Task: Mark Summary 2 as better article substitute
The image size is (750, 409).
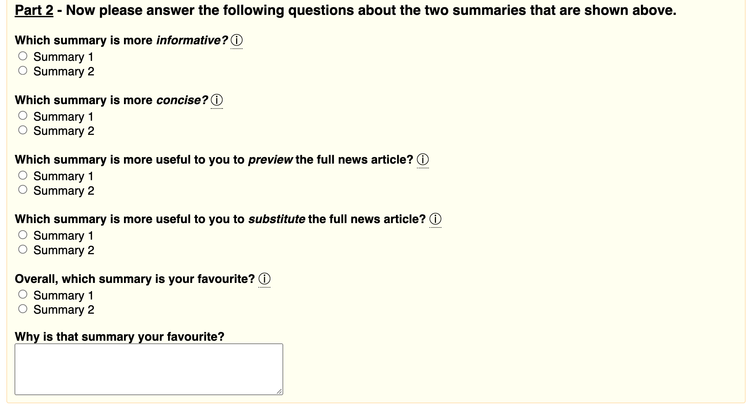Action: coord(23,249)
